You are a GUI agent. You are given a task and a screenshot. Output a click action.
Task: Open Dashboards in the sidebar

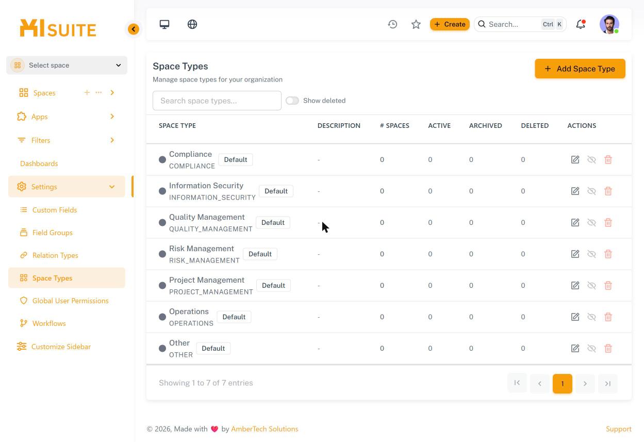point(39,163)
